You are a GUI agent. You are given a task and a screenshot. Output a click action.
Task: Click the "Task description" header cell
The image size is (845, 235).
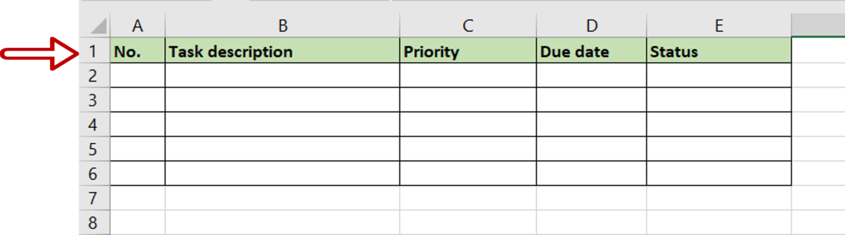click(282, 51)
